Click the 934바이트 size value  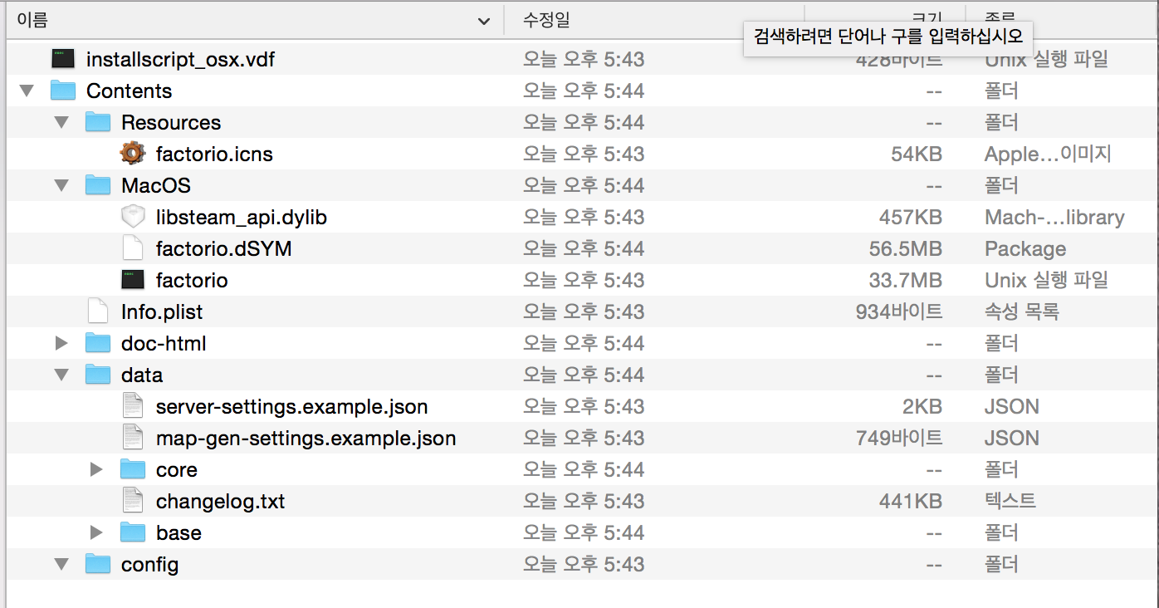click(x=899, y=312)
